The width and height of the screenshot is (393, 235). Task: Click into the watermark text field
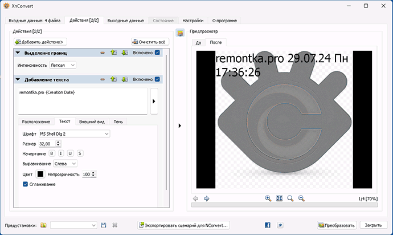point(83,101)
